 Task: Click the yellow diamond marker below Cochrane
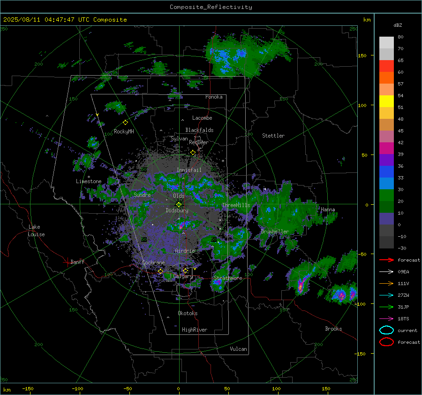click(161, 271)
